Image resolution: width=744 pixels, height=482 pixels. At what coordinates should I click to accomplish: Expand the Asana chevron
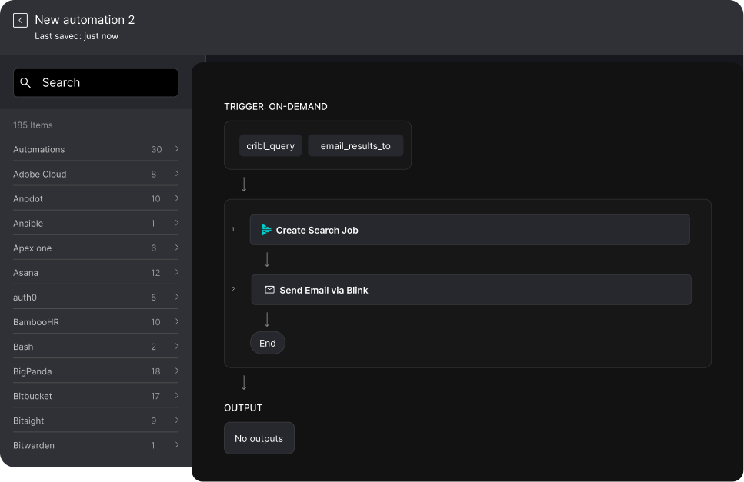[x=177, y=272]
